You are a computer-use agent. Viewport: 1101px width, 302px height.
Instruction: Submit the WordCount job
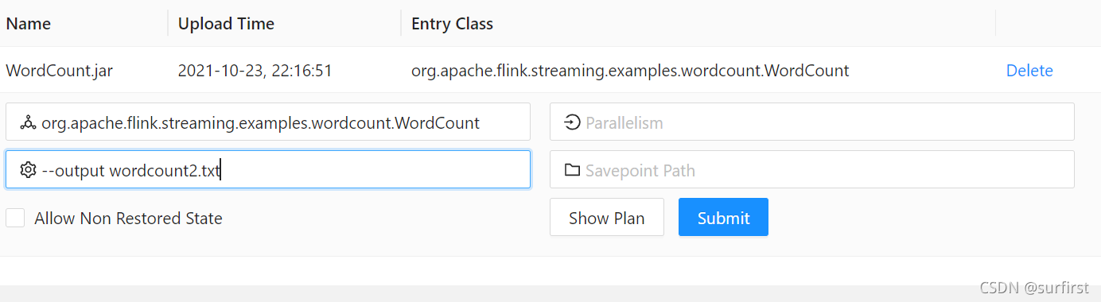tap(723, 217)
